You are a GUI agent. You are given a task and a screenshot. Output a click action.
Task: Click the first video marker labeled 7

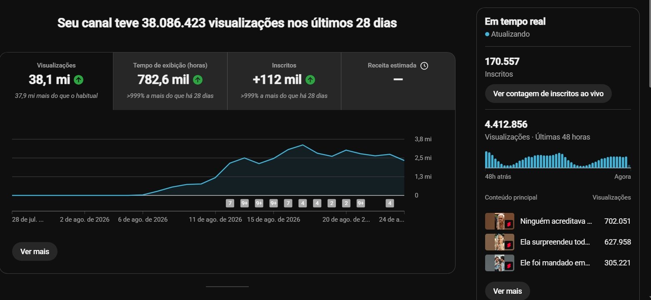pyautogui.click(x=230, y=203)
